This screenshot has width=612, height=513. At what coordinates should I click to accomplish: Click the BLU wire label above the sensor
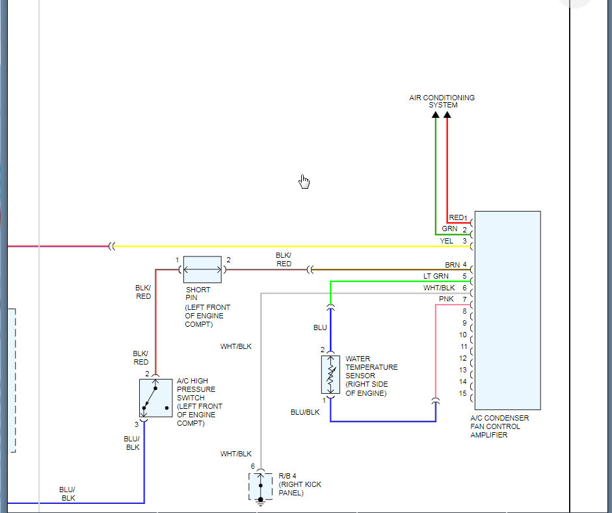pyautogui.click(x=320, y=327)
